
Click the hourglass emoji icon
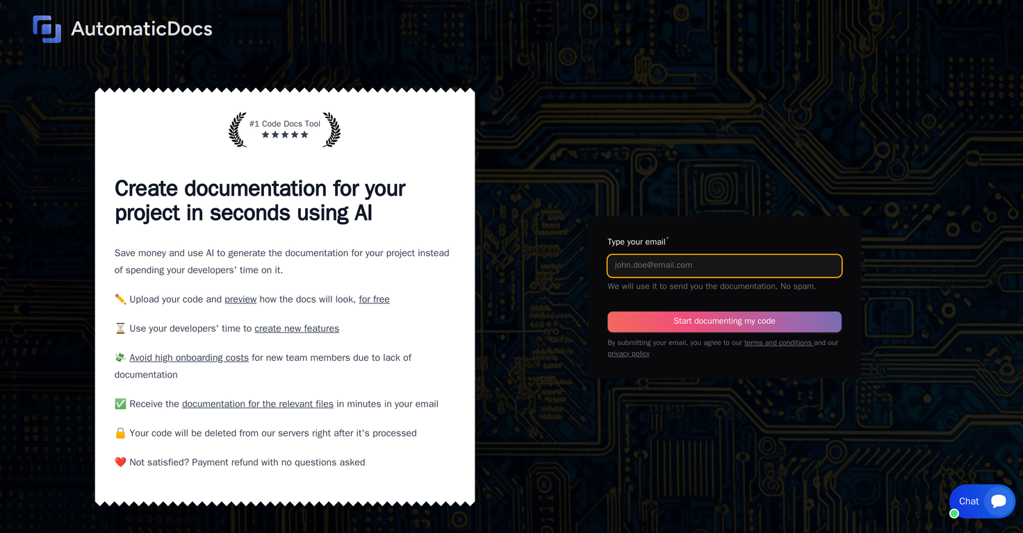(x=120, y=328)
